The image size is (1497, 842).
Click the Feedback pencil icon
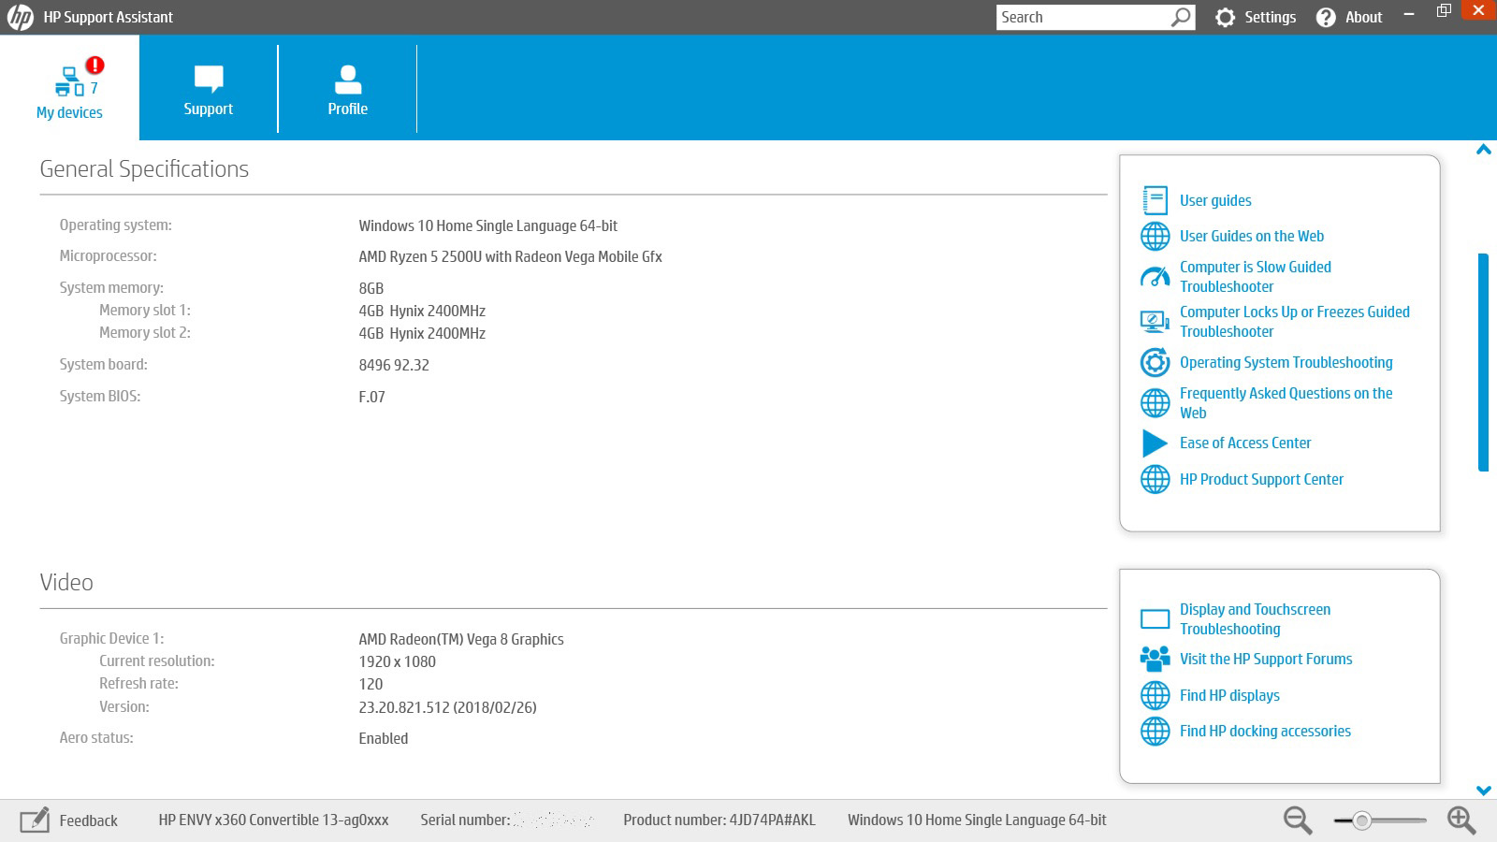coord(35,820)
